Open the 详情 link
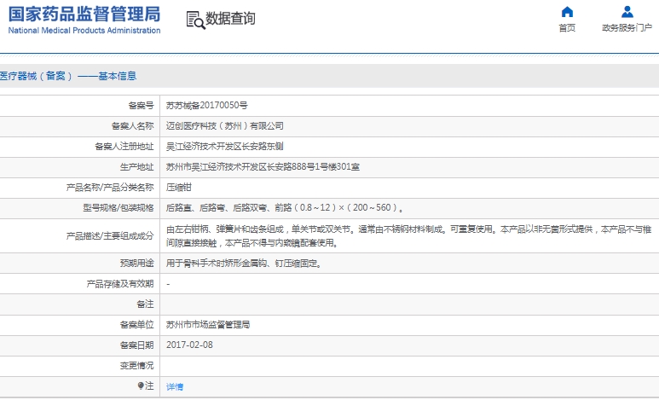 pos(175,386)
